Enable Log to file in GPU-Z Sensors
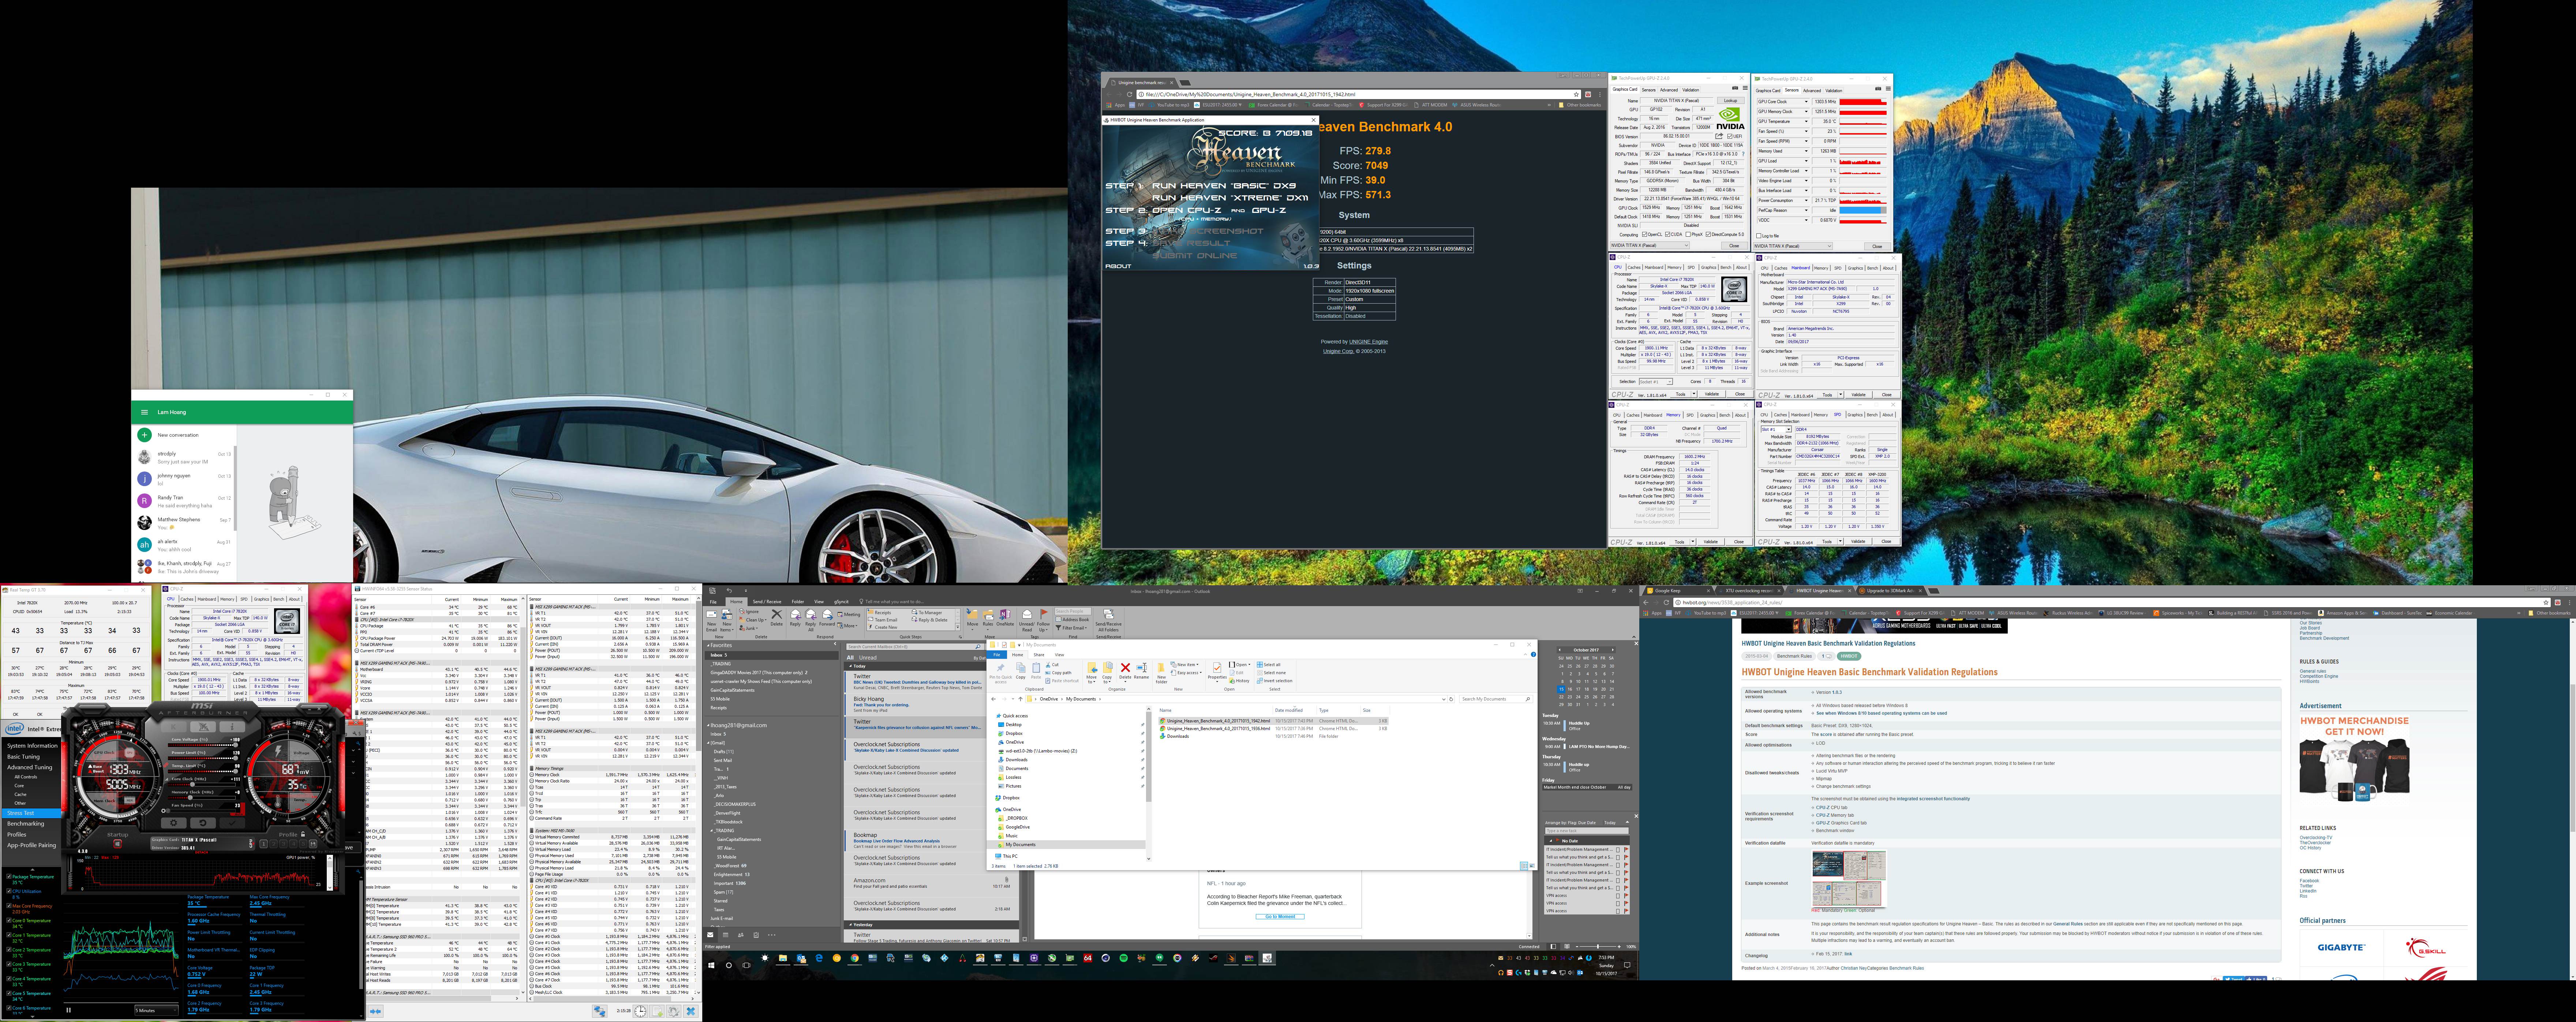The width and height of the screenshot is (2576, 1022). pos(1759,236)
